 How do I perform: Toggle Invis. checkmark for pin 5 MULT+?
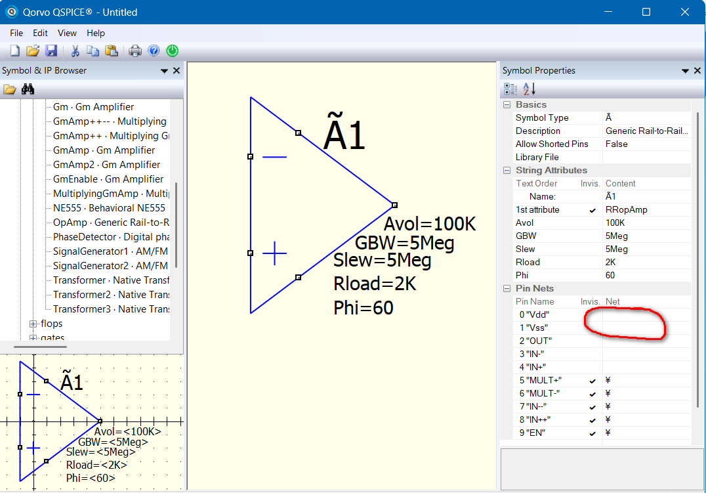(592, 381)
